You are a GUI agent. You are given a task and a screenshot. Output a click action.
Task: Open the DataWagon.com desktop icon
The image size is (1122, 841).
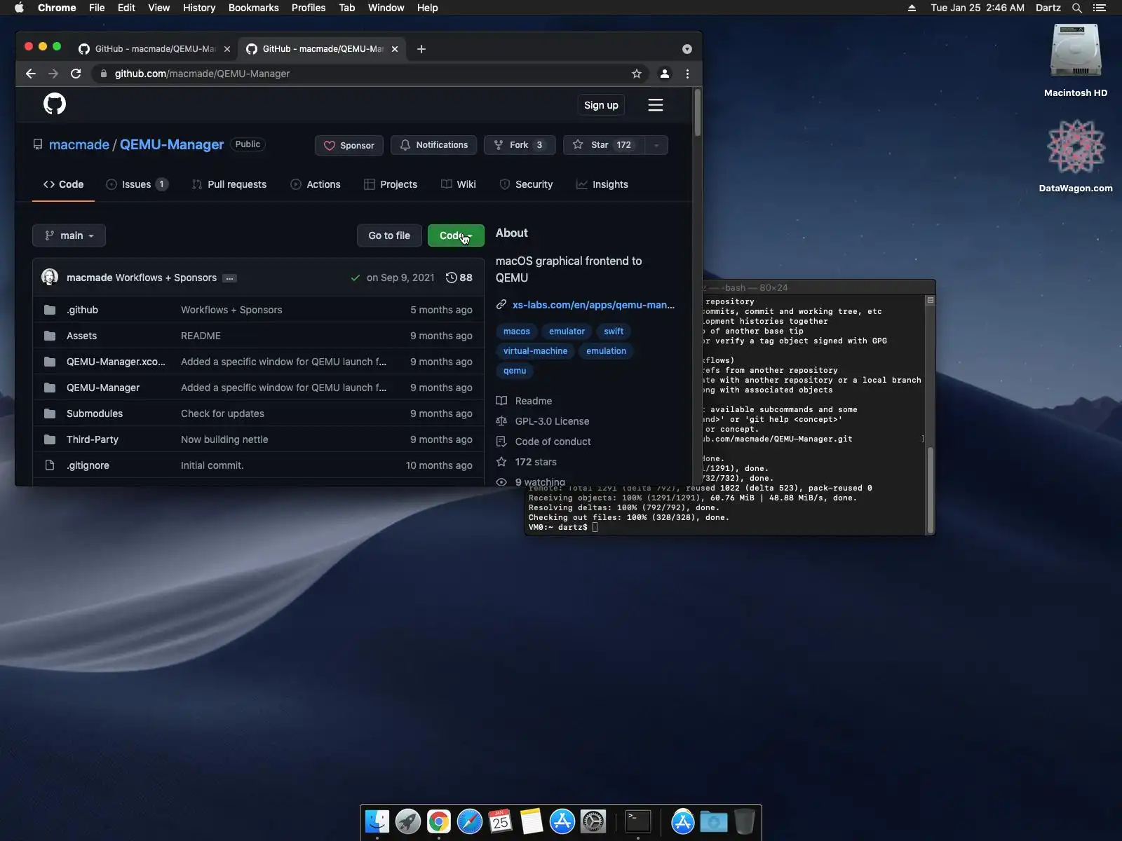pos(1076,156)
